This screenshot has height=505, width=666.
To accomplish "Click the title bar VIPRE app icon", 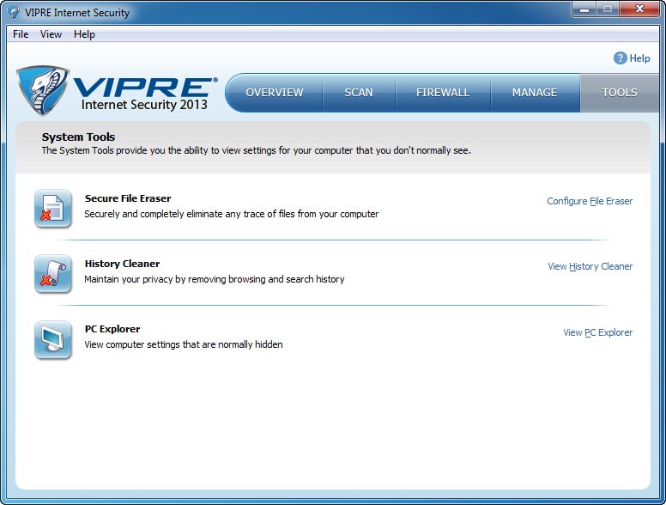I will coord(15,13).
